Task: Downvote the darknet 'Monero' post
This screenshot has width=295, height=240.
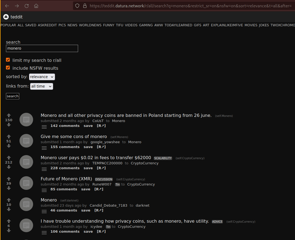Action: click(x=9, y=210)
